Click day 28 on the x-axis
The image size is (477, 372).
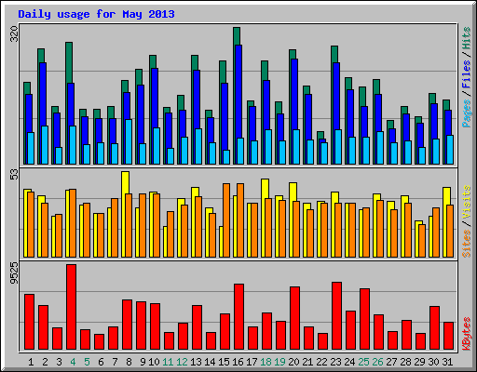[405, 362]
